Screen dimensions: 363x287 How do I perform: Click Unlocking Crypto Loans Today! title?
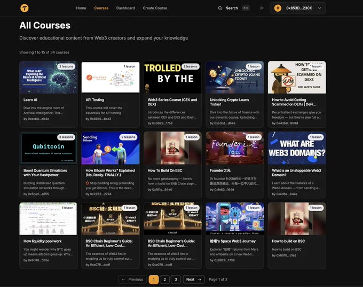(230, 102)
